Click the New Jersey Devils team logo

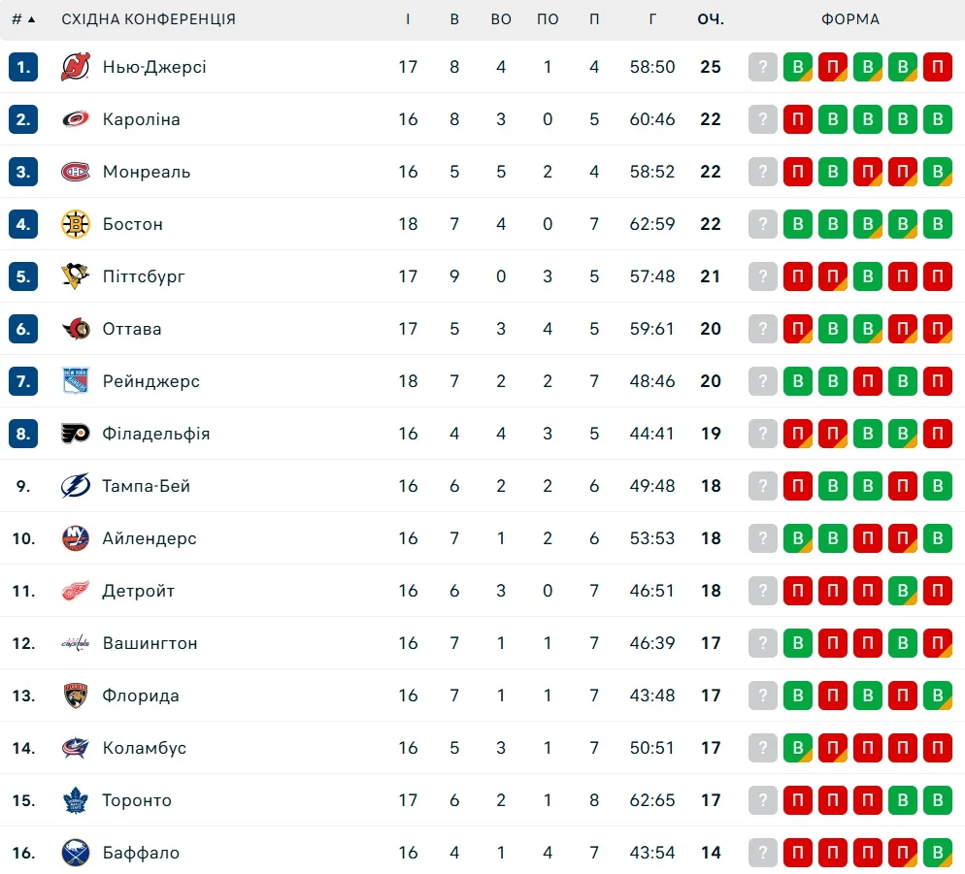[75, 67]
